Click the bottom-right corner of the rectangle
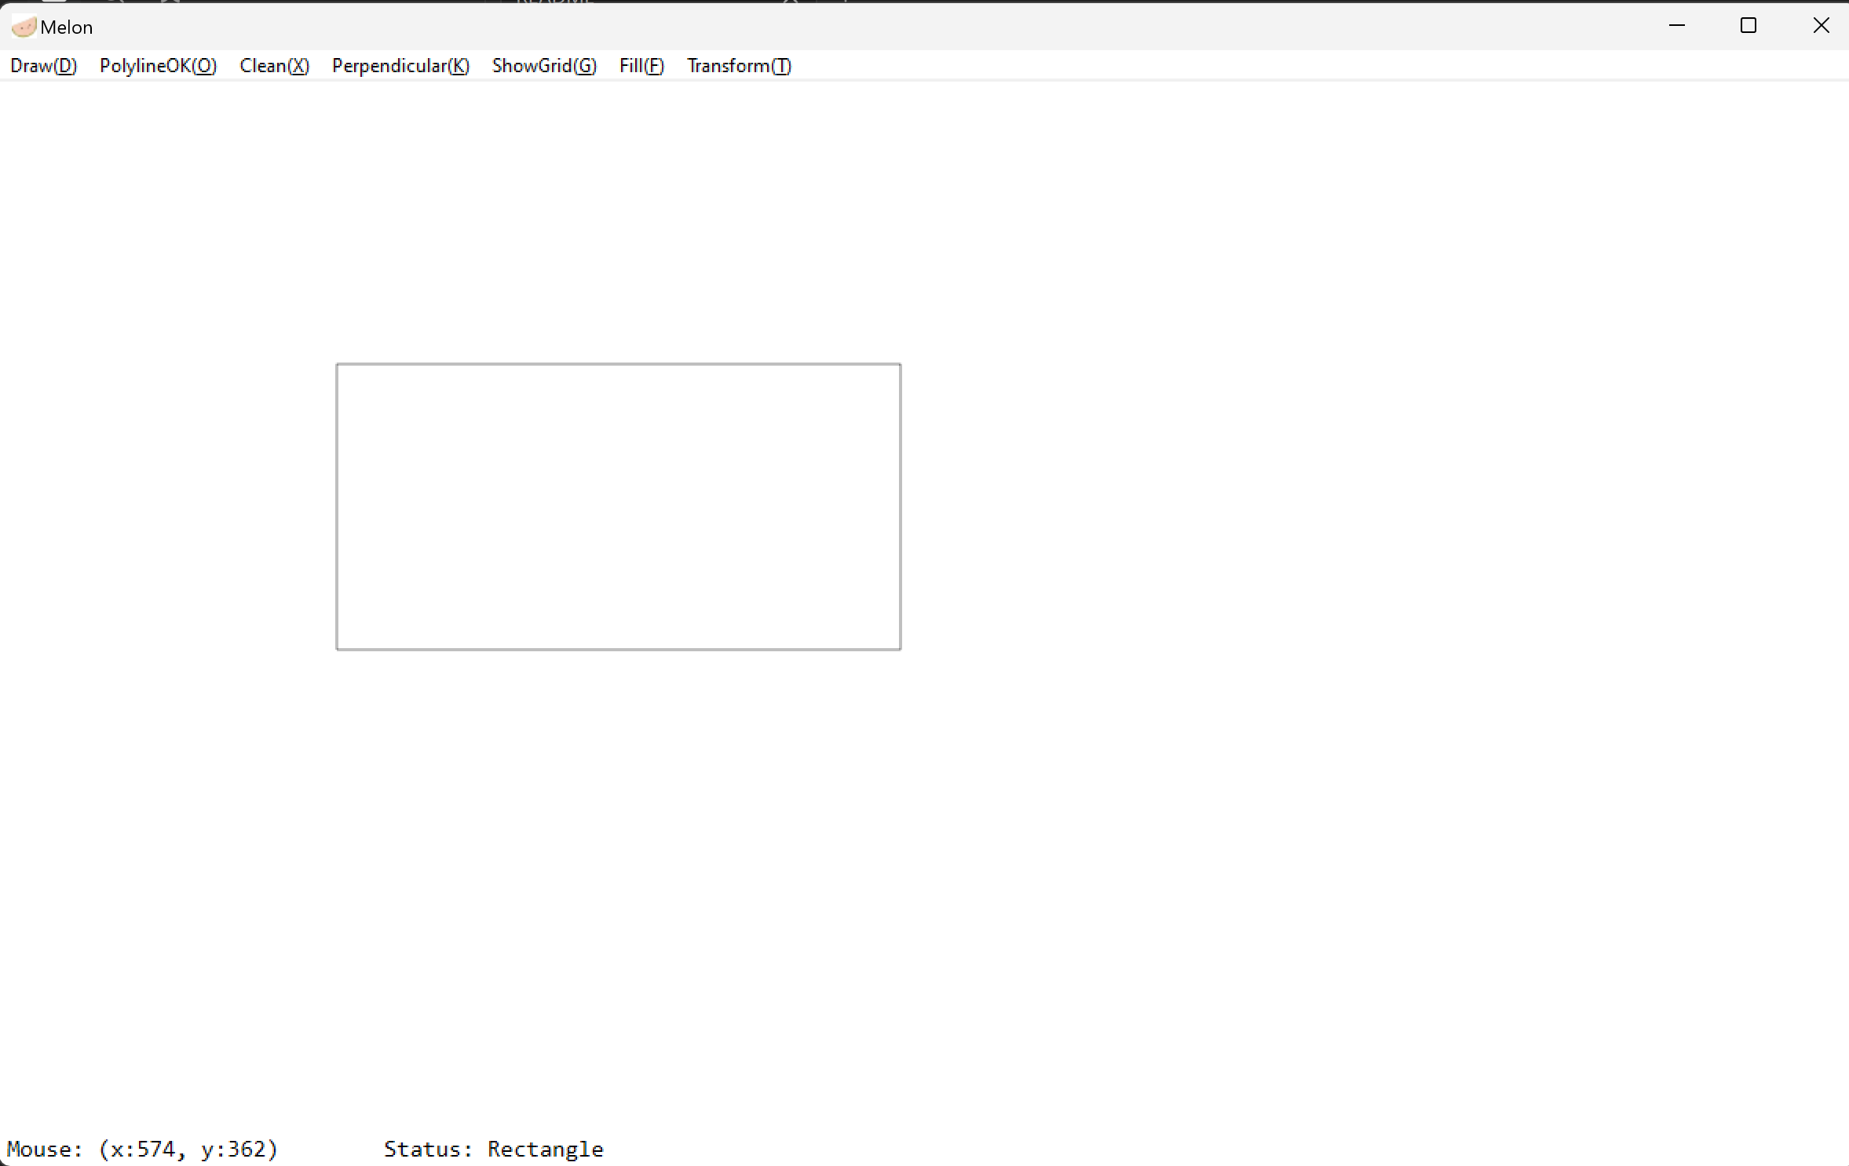This screenshot has height=1166, width=1849. point(901,649)
